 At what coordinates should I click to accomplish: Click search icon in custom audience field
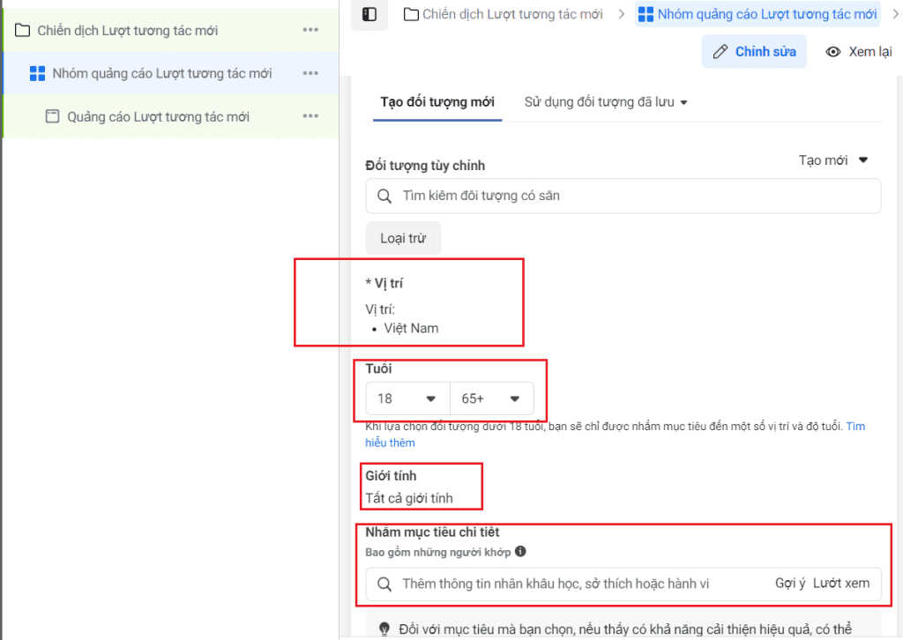coord(384,197)
